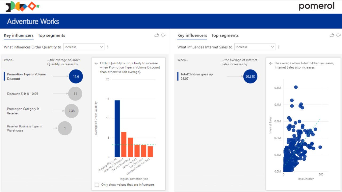Click the pomerol brand text
The image size is (342, 192).
pyautogui.click(x=317, y=6)
